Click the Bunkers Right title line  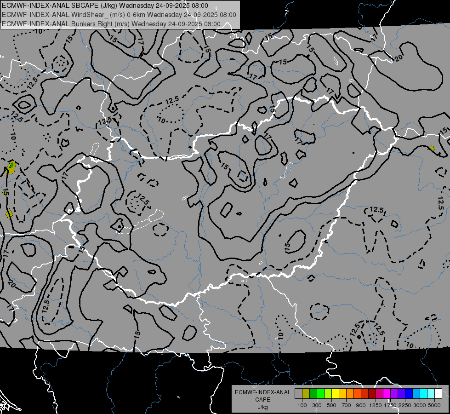coord(111,24)
